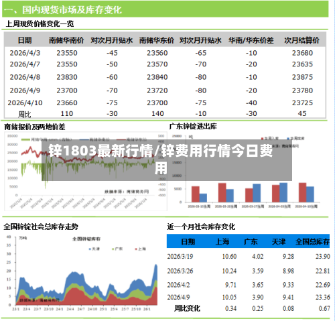The image size is (335, 321).
Task: Click 日期 header in the blue inventory table
Action: 188,241
